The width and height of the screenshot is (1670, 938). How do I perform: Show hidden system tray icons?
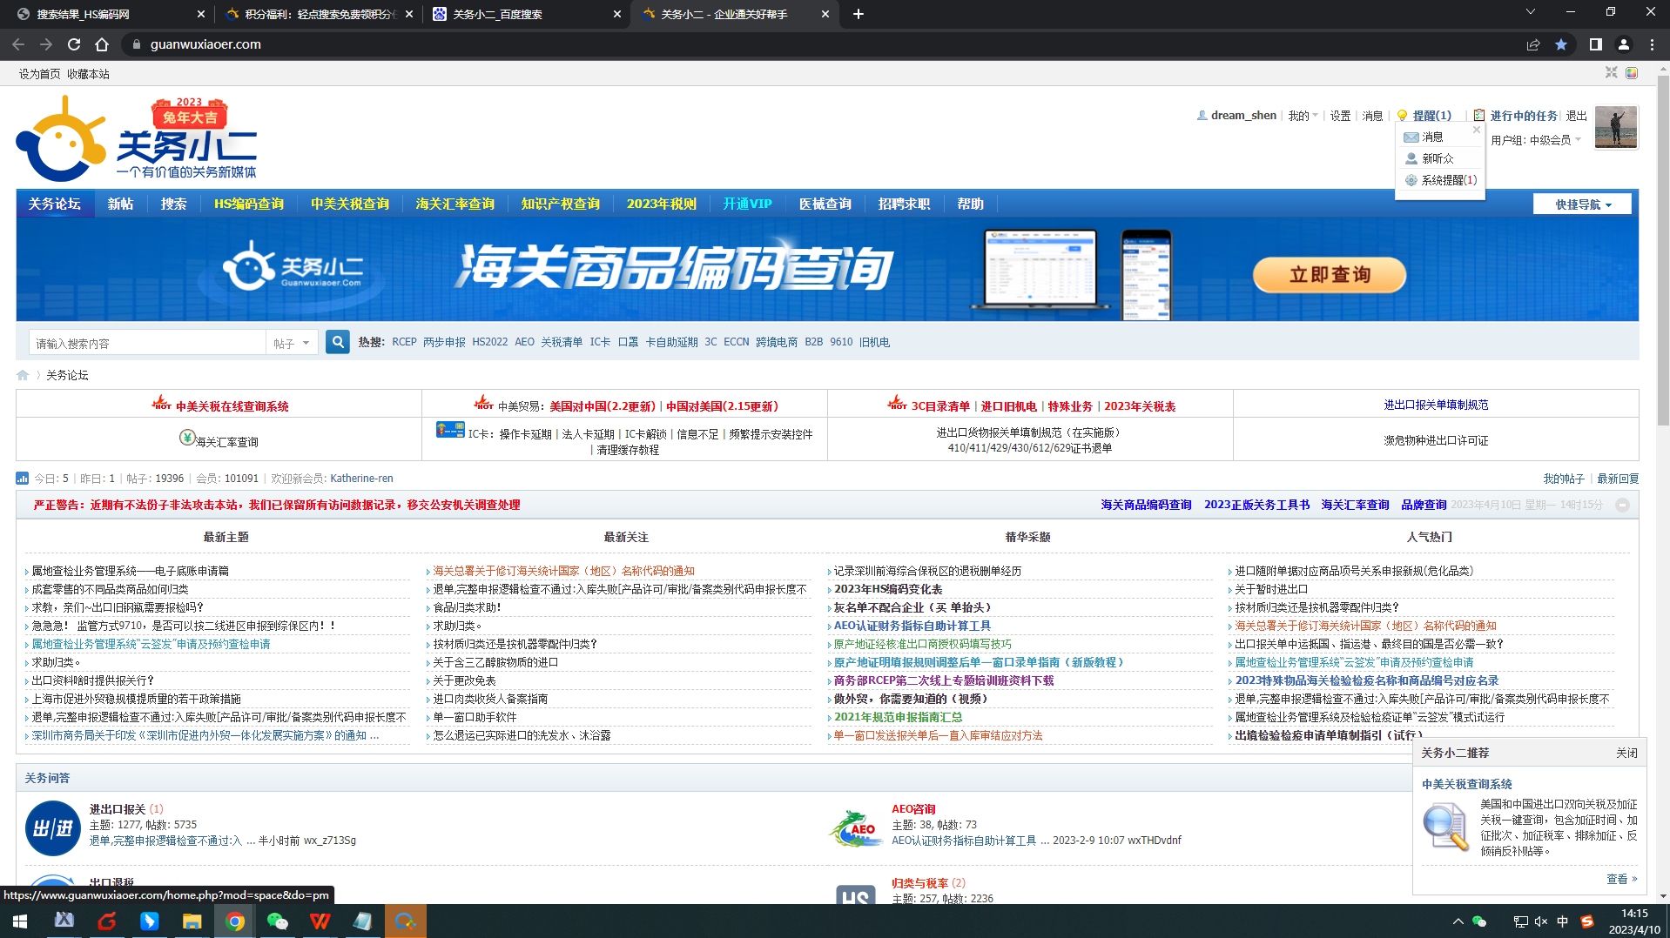[1458, 921]
